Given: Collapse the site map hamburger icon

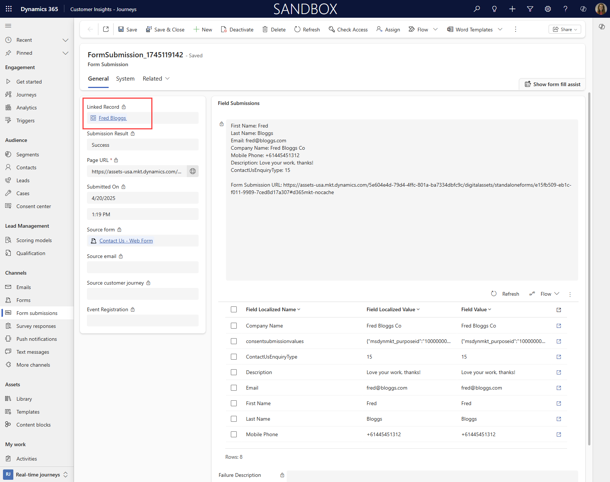Looking at the screenshot, I should [x=8, y=26].
